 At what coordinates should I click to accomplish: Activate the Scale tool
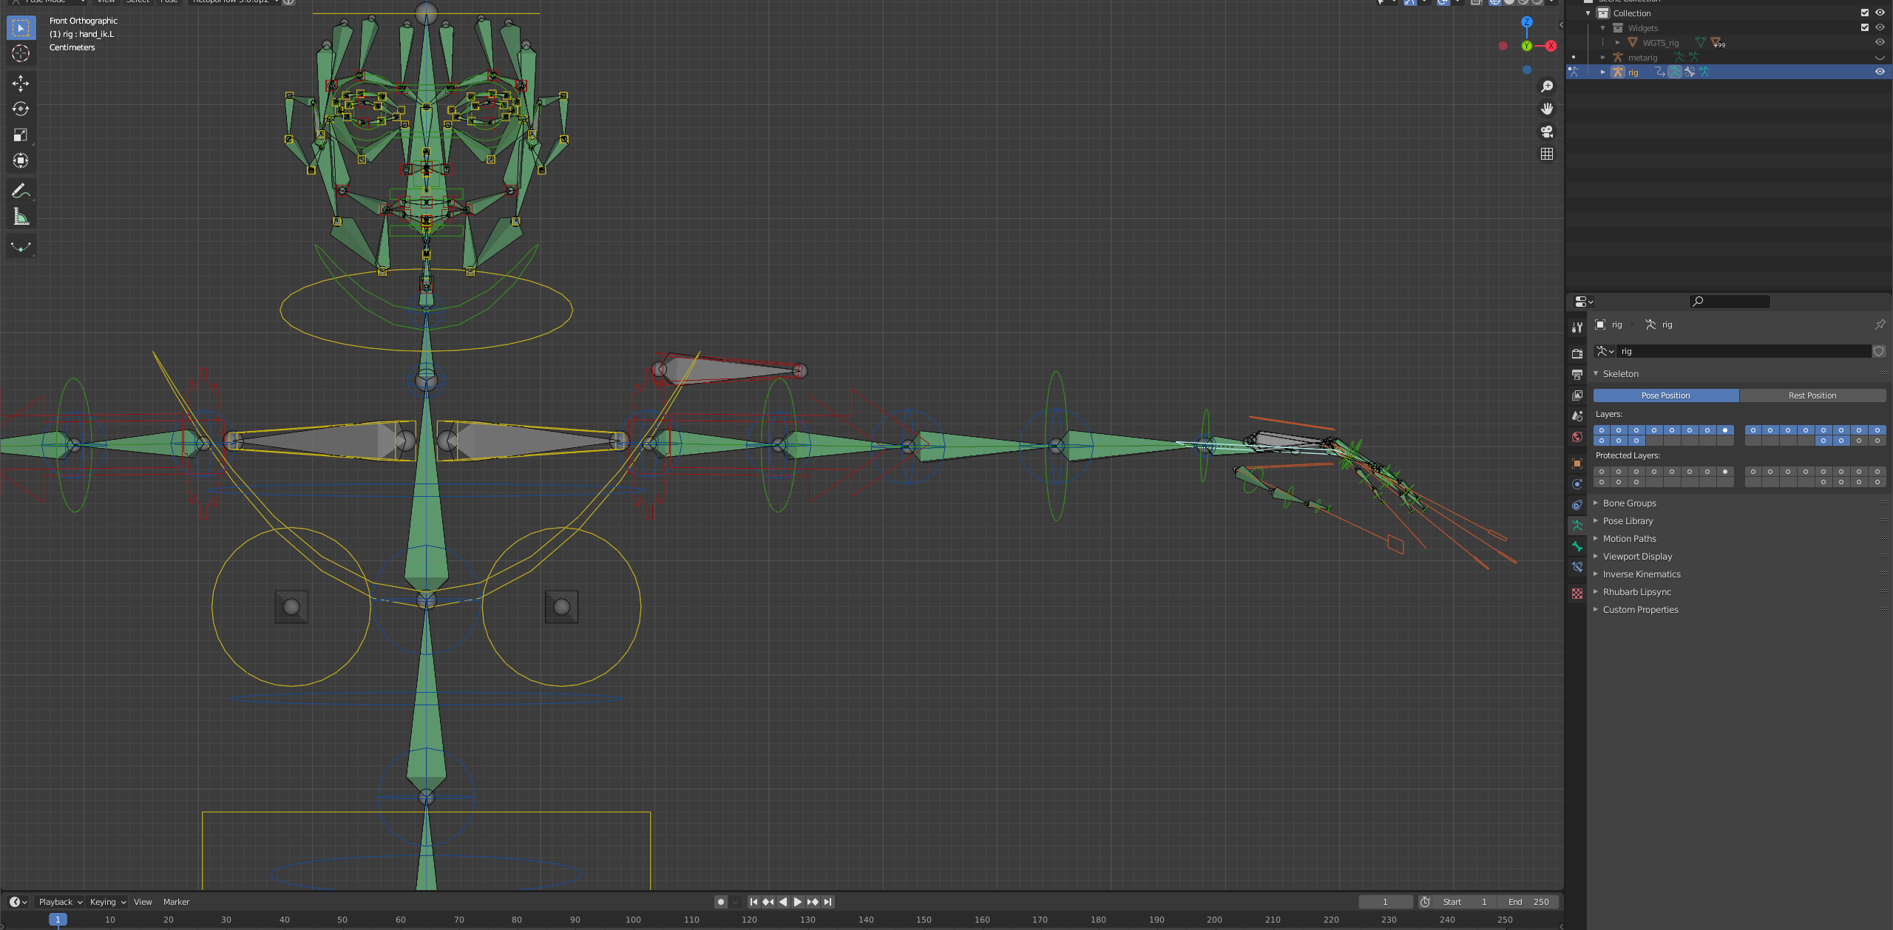[x=21, y=135]
